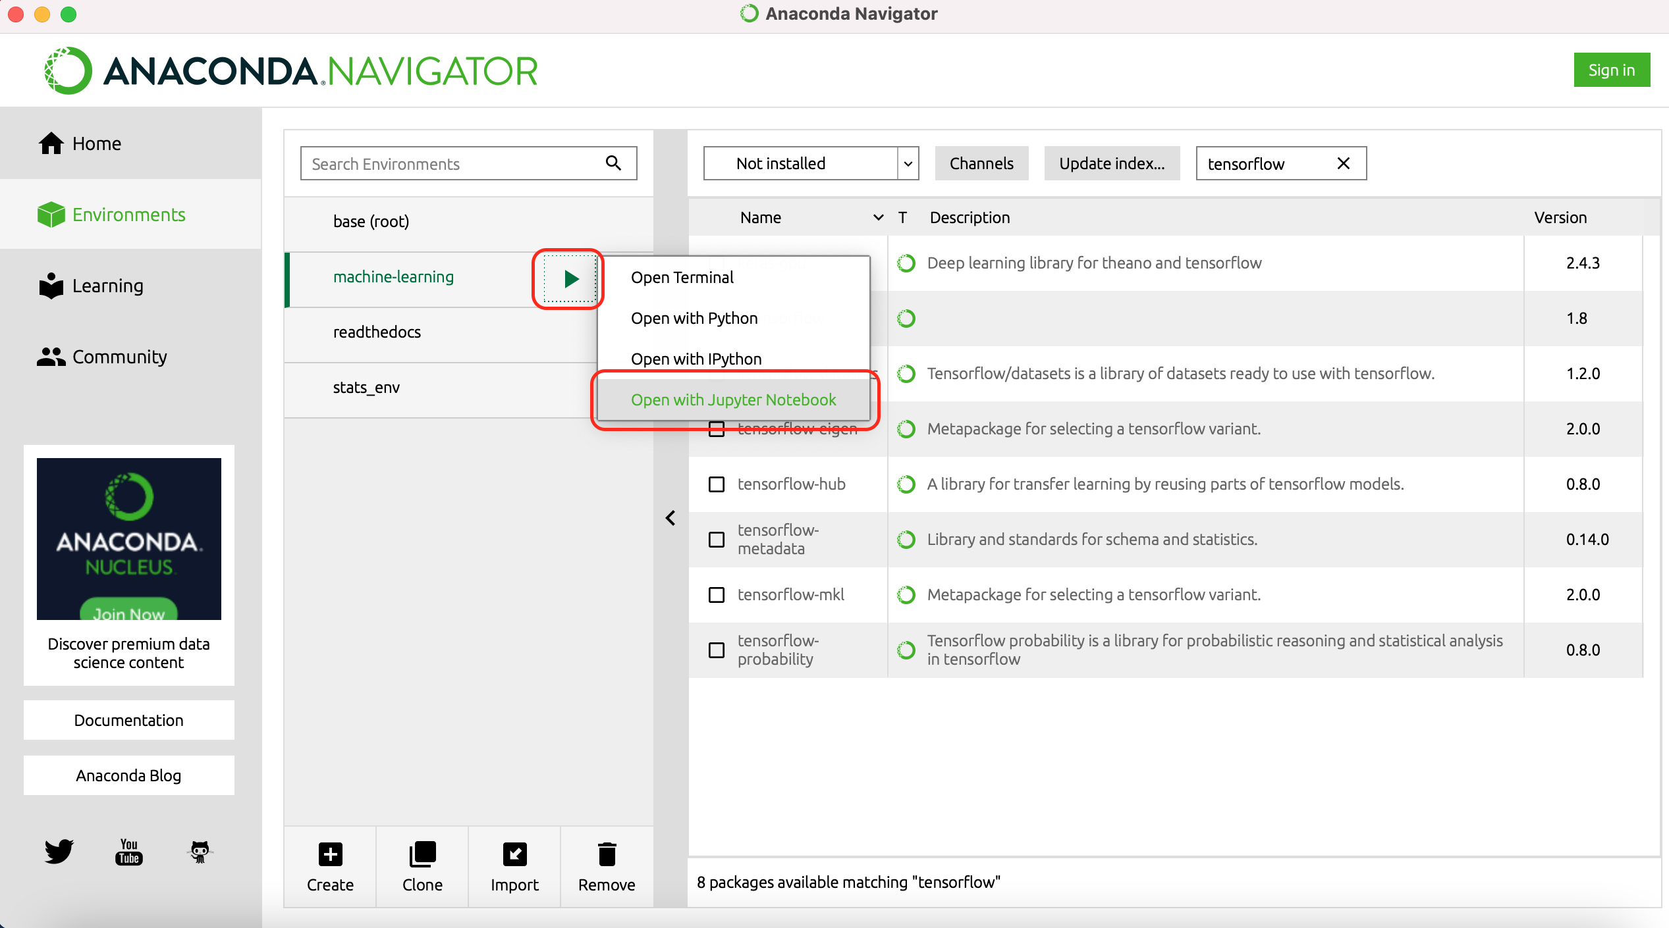
Task: Click the T column header
Action: tap(902, 218)
